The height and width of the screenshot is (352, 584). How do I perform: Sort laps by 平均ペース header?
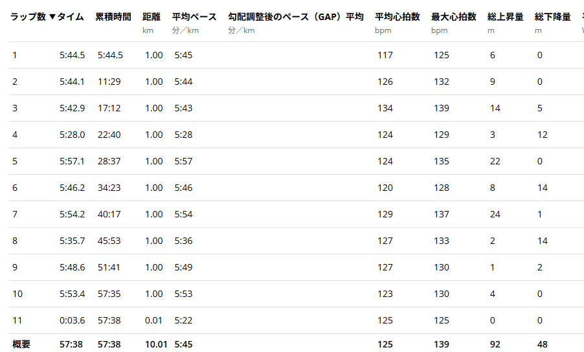click(194, 17)
